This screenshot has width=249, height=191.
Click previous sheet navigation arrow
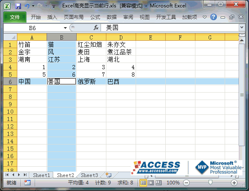pos(13,175)
